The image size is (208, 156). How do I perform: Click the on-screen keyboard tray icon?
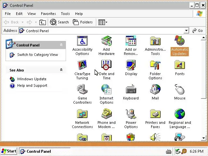pos(169,151)
